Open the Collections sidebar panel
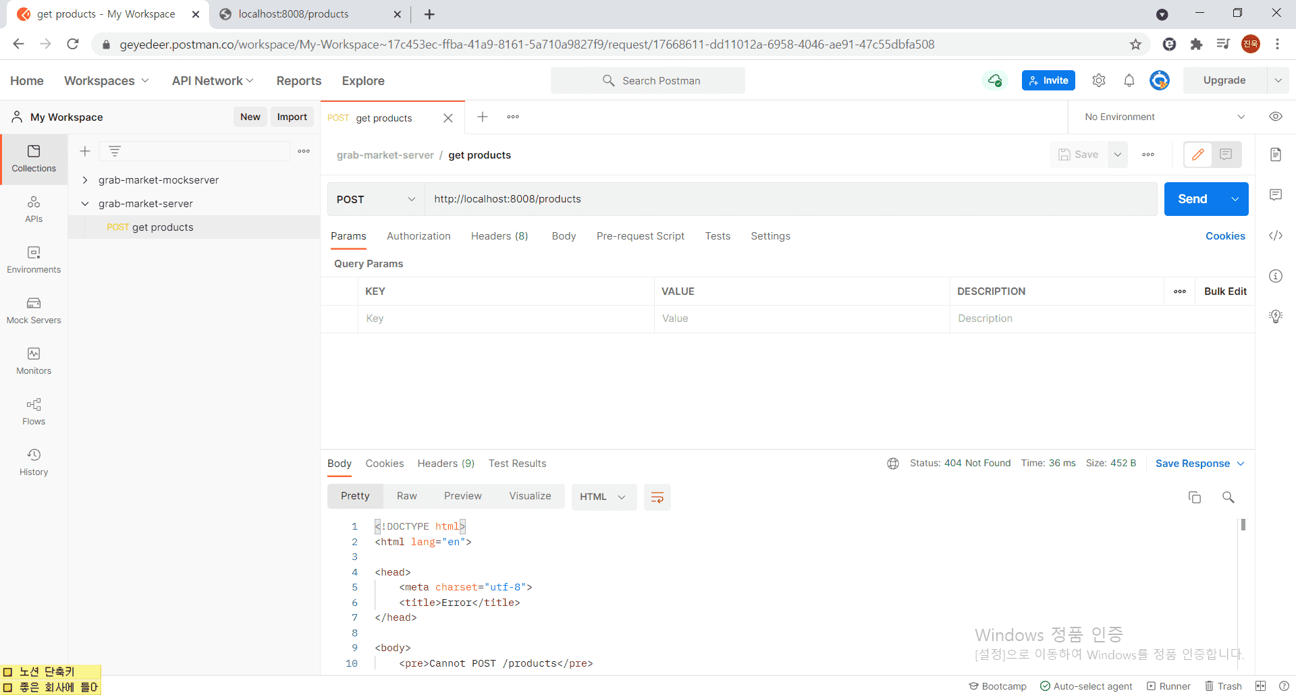The height and width of the screenshot is (695, 1296). 34,159
